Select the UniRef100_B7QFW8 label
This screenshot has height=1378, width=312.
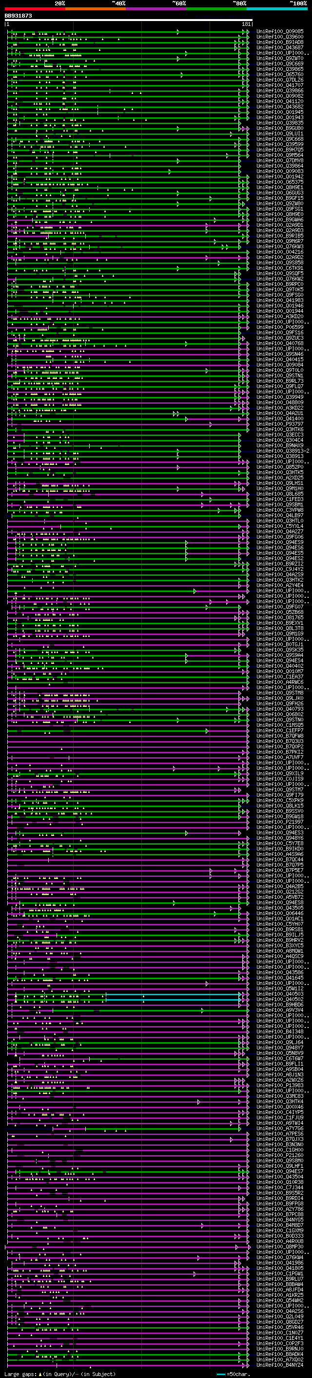(280, 736)
